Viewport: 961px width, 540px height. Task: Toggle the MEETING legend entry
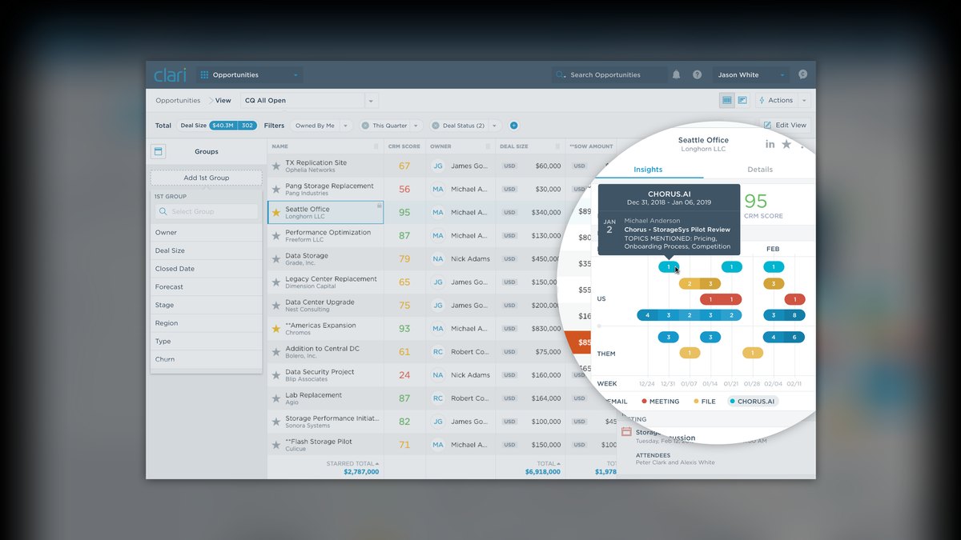(x=660, y=402)
